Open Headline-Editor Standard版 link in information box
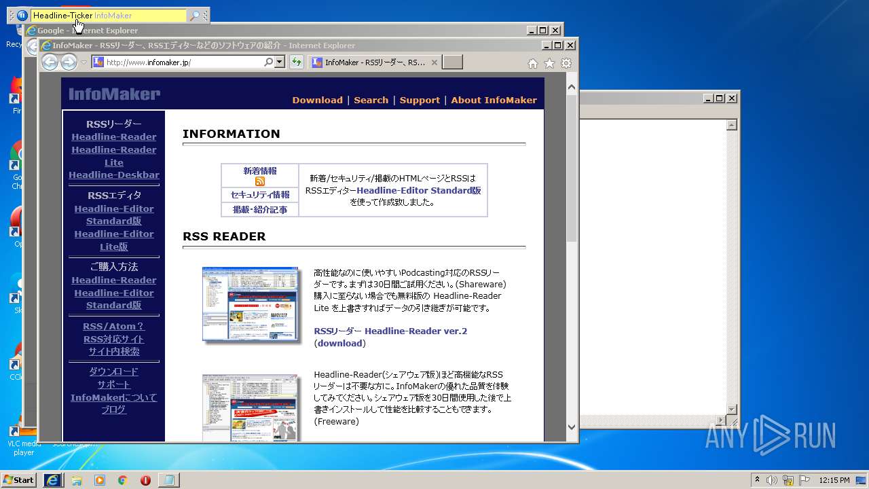869x489 pixels. [419, 191]
